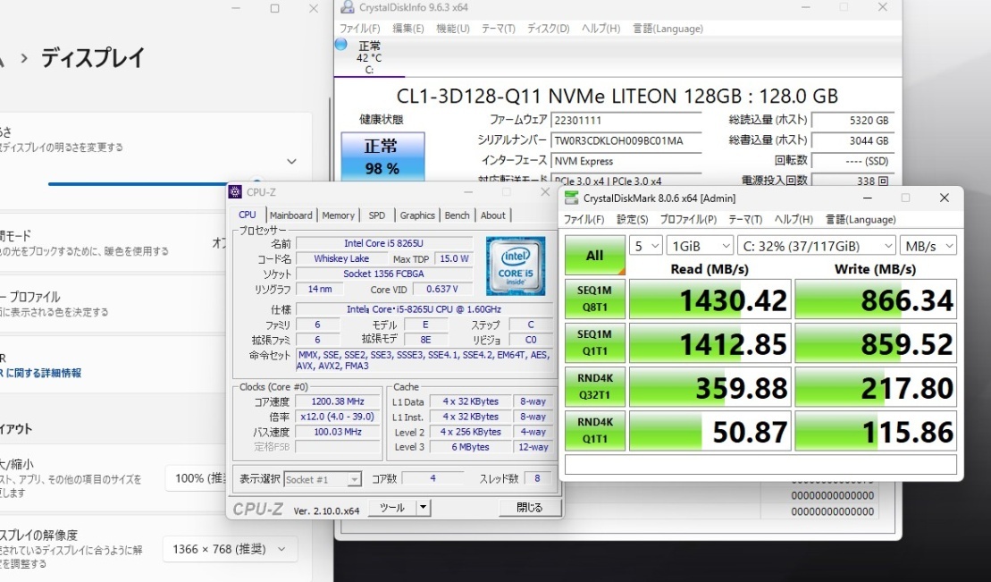The width and height of the screenshot is (991, 582).
Task: Open CrystalDiskMark 設定(S) menu
Action: [x=632, y=220]
